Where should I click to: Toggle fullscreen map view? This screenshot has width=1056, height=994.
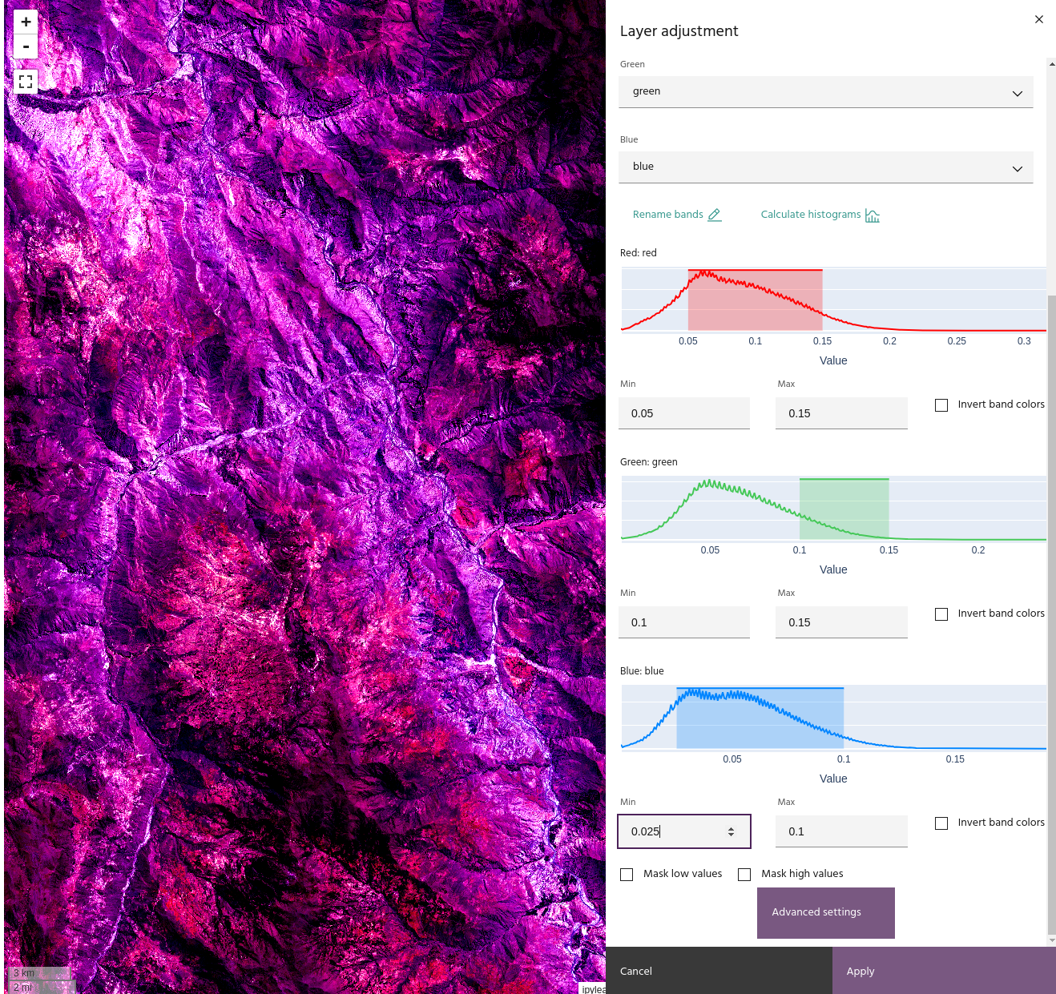point(26,82)
